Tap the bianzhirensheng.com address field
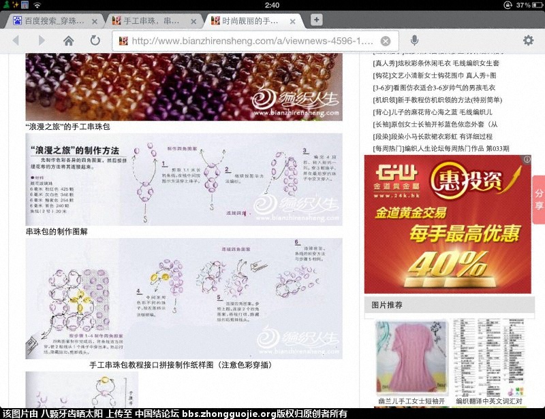The height and width of the screenshot is (419, 545). (x=252, y=41)
